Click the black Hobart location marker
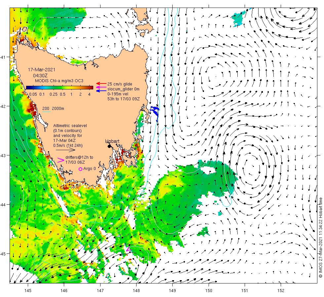This screenshot has height=297, width=324. click(x=109, y=146)
